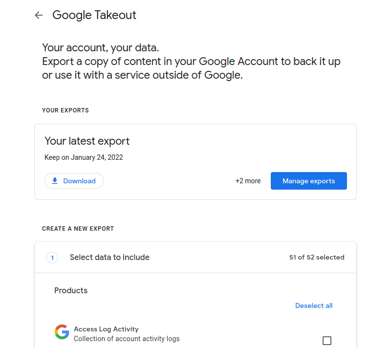Click the Keep on January 24, 2022 text
Screen dimensions: 391x348
[84, 157]
